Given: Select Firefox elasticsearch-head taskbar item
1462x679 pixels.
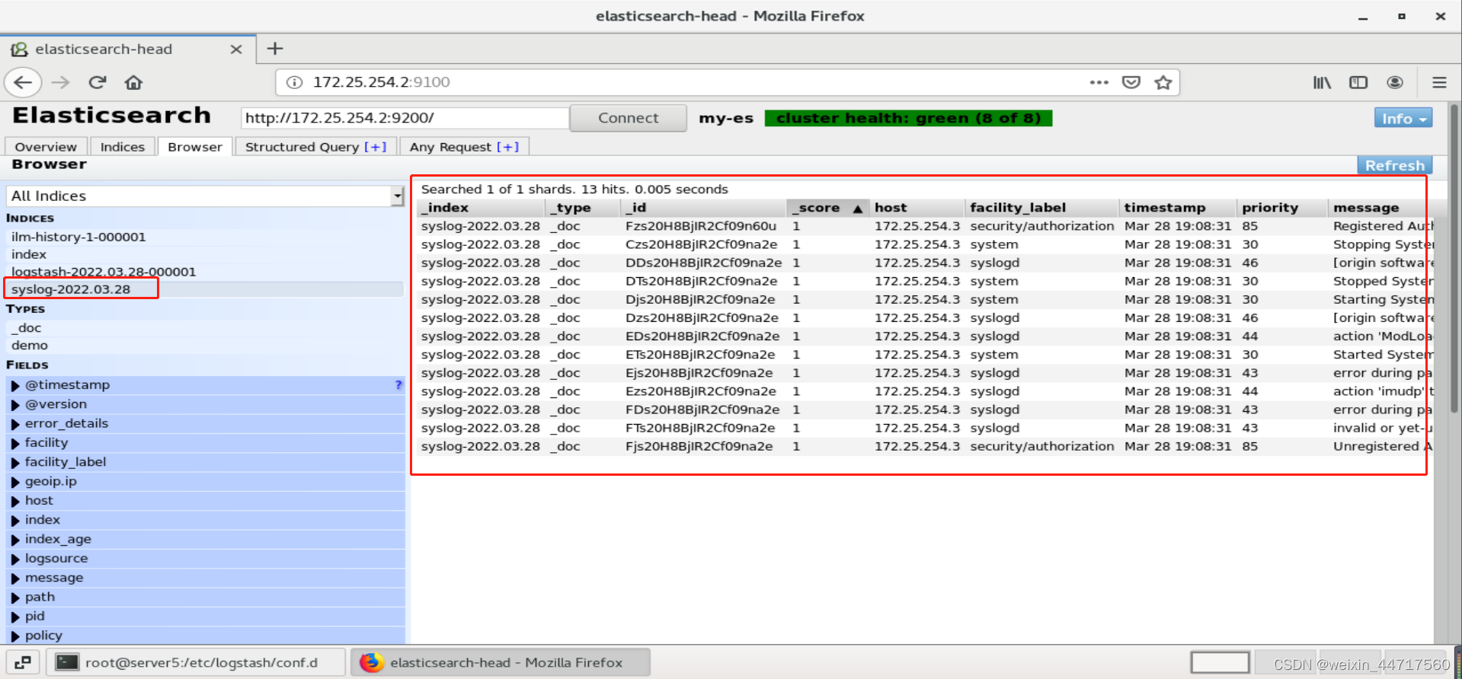Looking at the screenshot, I should coord(501,662).
